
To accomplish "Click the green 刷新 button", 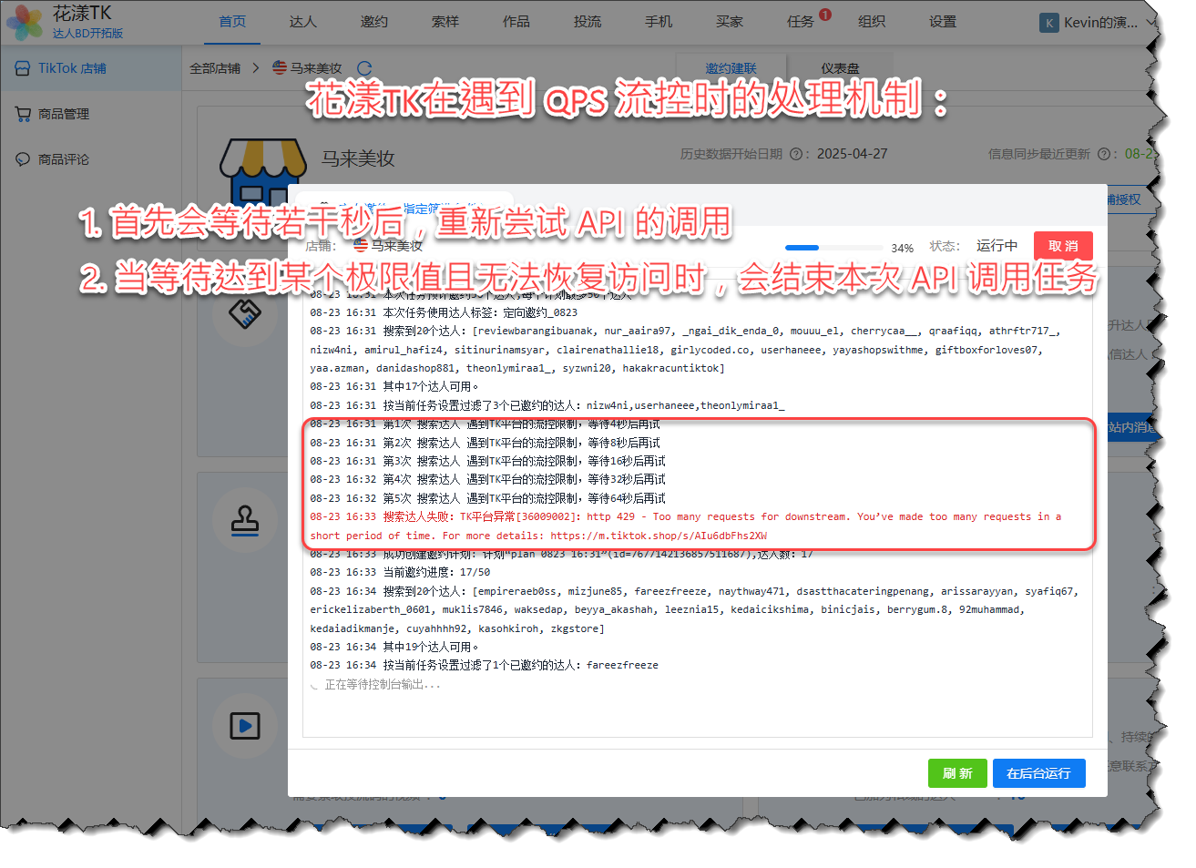I will click(x=957, y=773).
